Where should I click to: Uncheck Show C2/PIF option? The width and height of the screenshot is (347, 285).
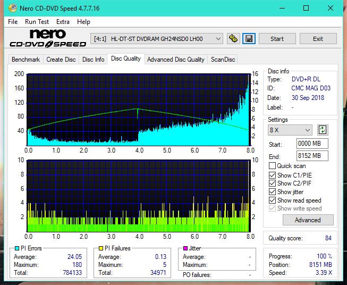click(x=272, y=183)
